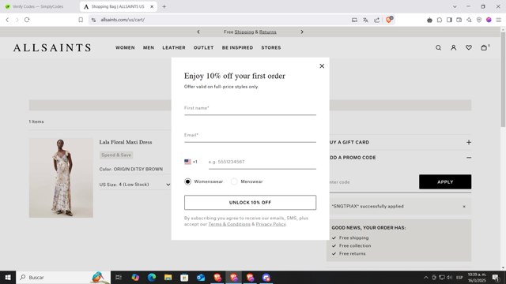Toggle the browser sidebar panel icon
The image size is (506, 284).
[x=449, y=20]
